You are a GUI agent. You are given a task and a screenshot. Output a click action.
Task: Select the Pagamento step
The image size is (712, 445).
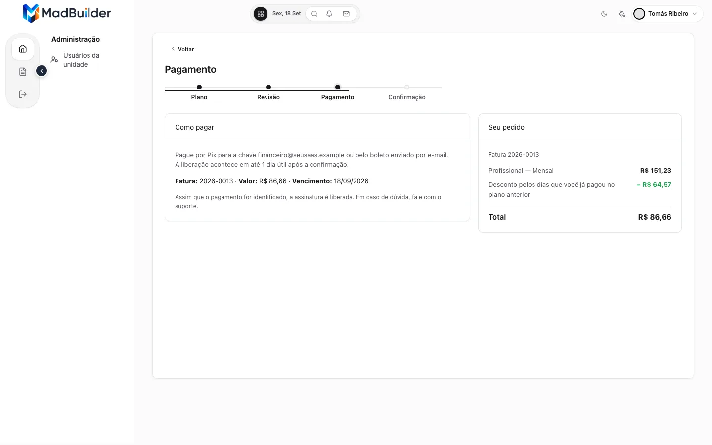click(338, 92)
